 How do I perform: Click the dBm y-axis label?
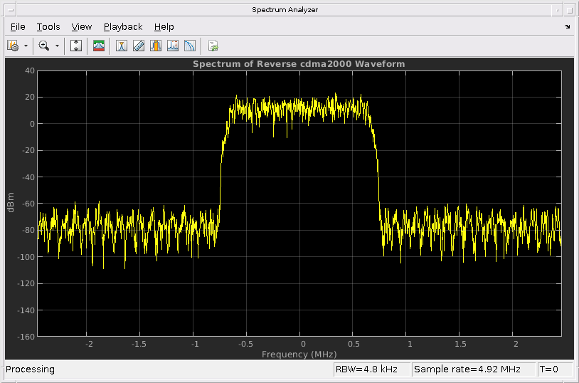click(x=11, y=202)
